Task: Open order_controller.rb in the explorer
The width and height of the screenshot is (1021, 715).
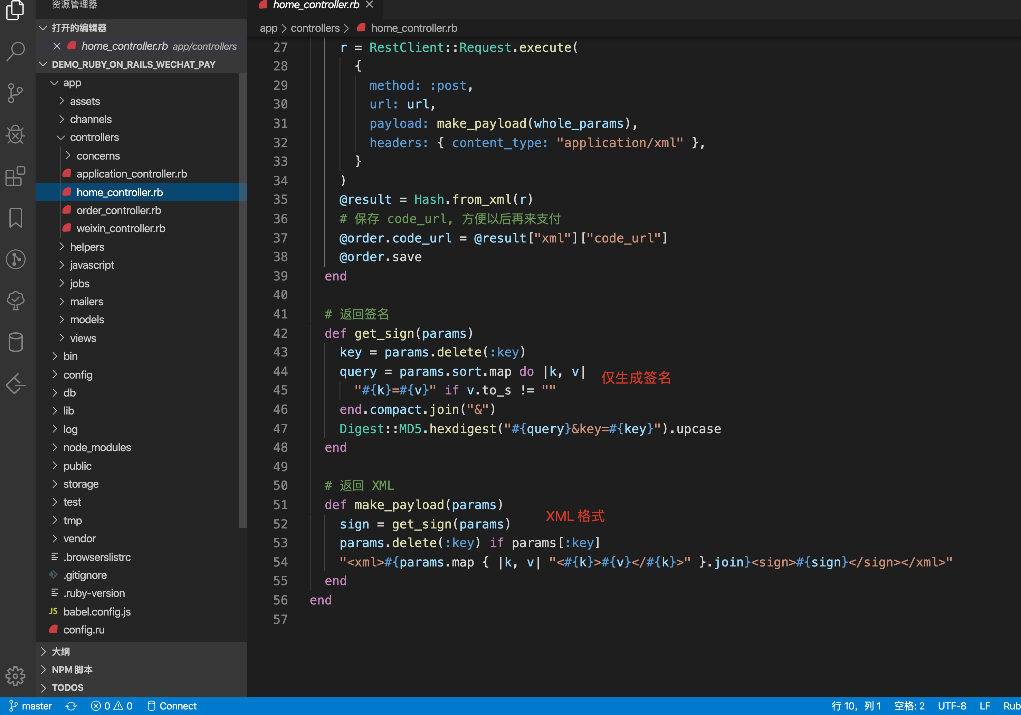Action: (x=119, y=210)
